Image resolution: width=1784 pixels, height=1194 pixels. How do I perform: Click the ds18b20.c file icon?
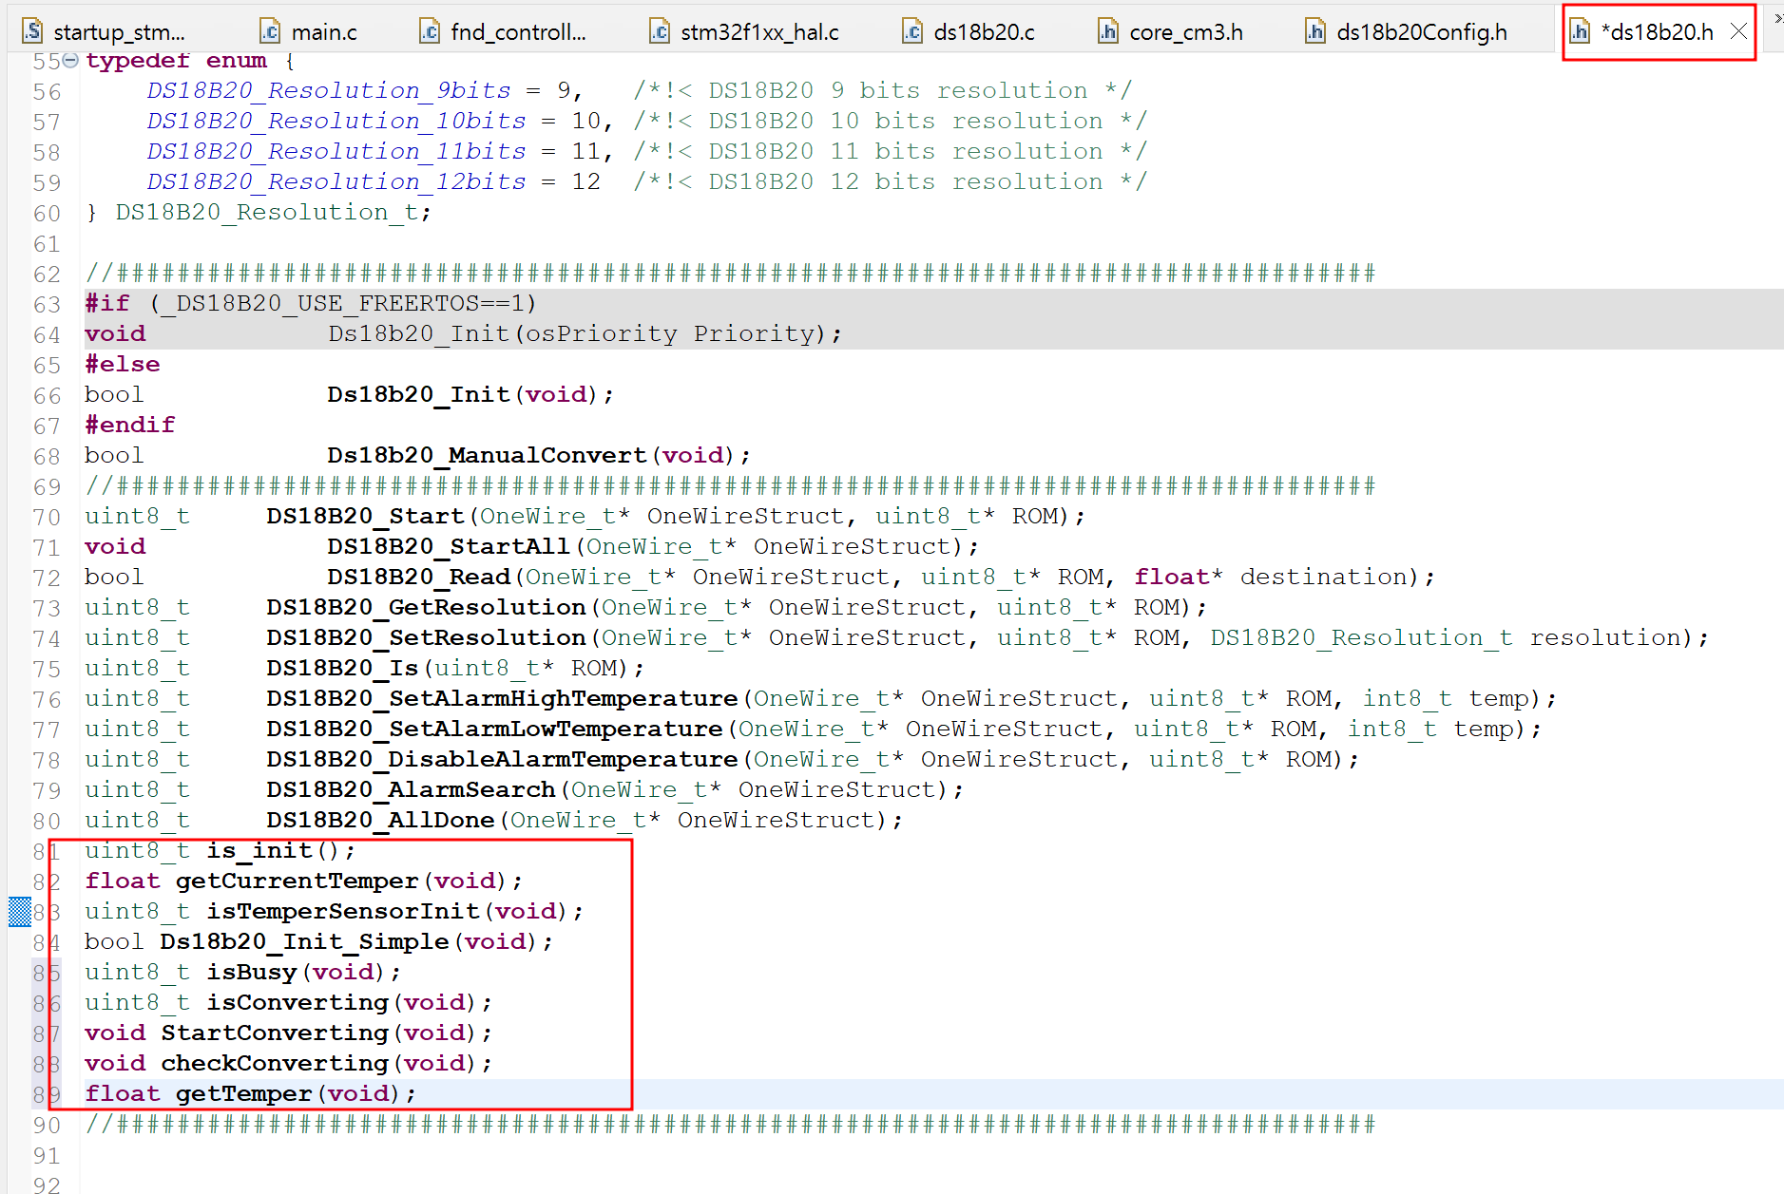coord(912,31)
